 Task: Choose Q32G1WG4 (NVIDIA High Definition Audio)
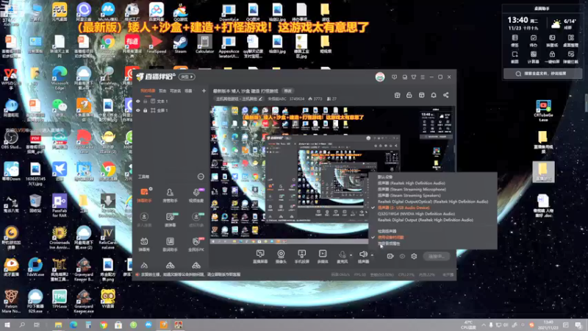pos(416,214)
